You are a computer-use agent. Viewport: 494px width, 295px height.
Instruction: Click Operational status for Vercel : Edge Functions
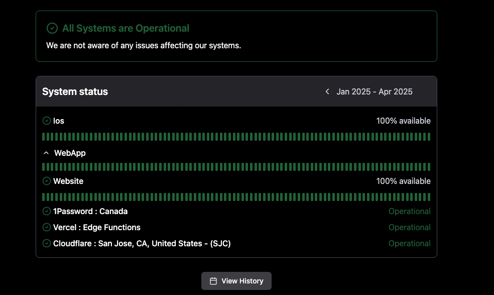click(409, 228)
